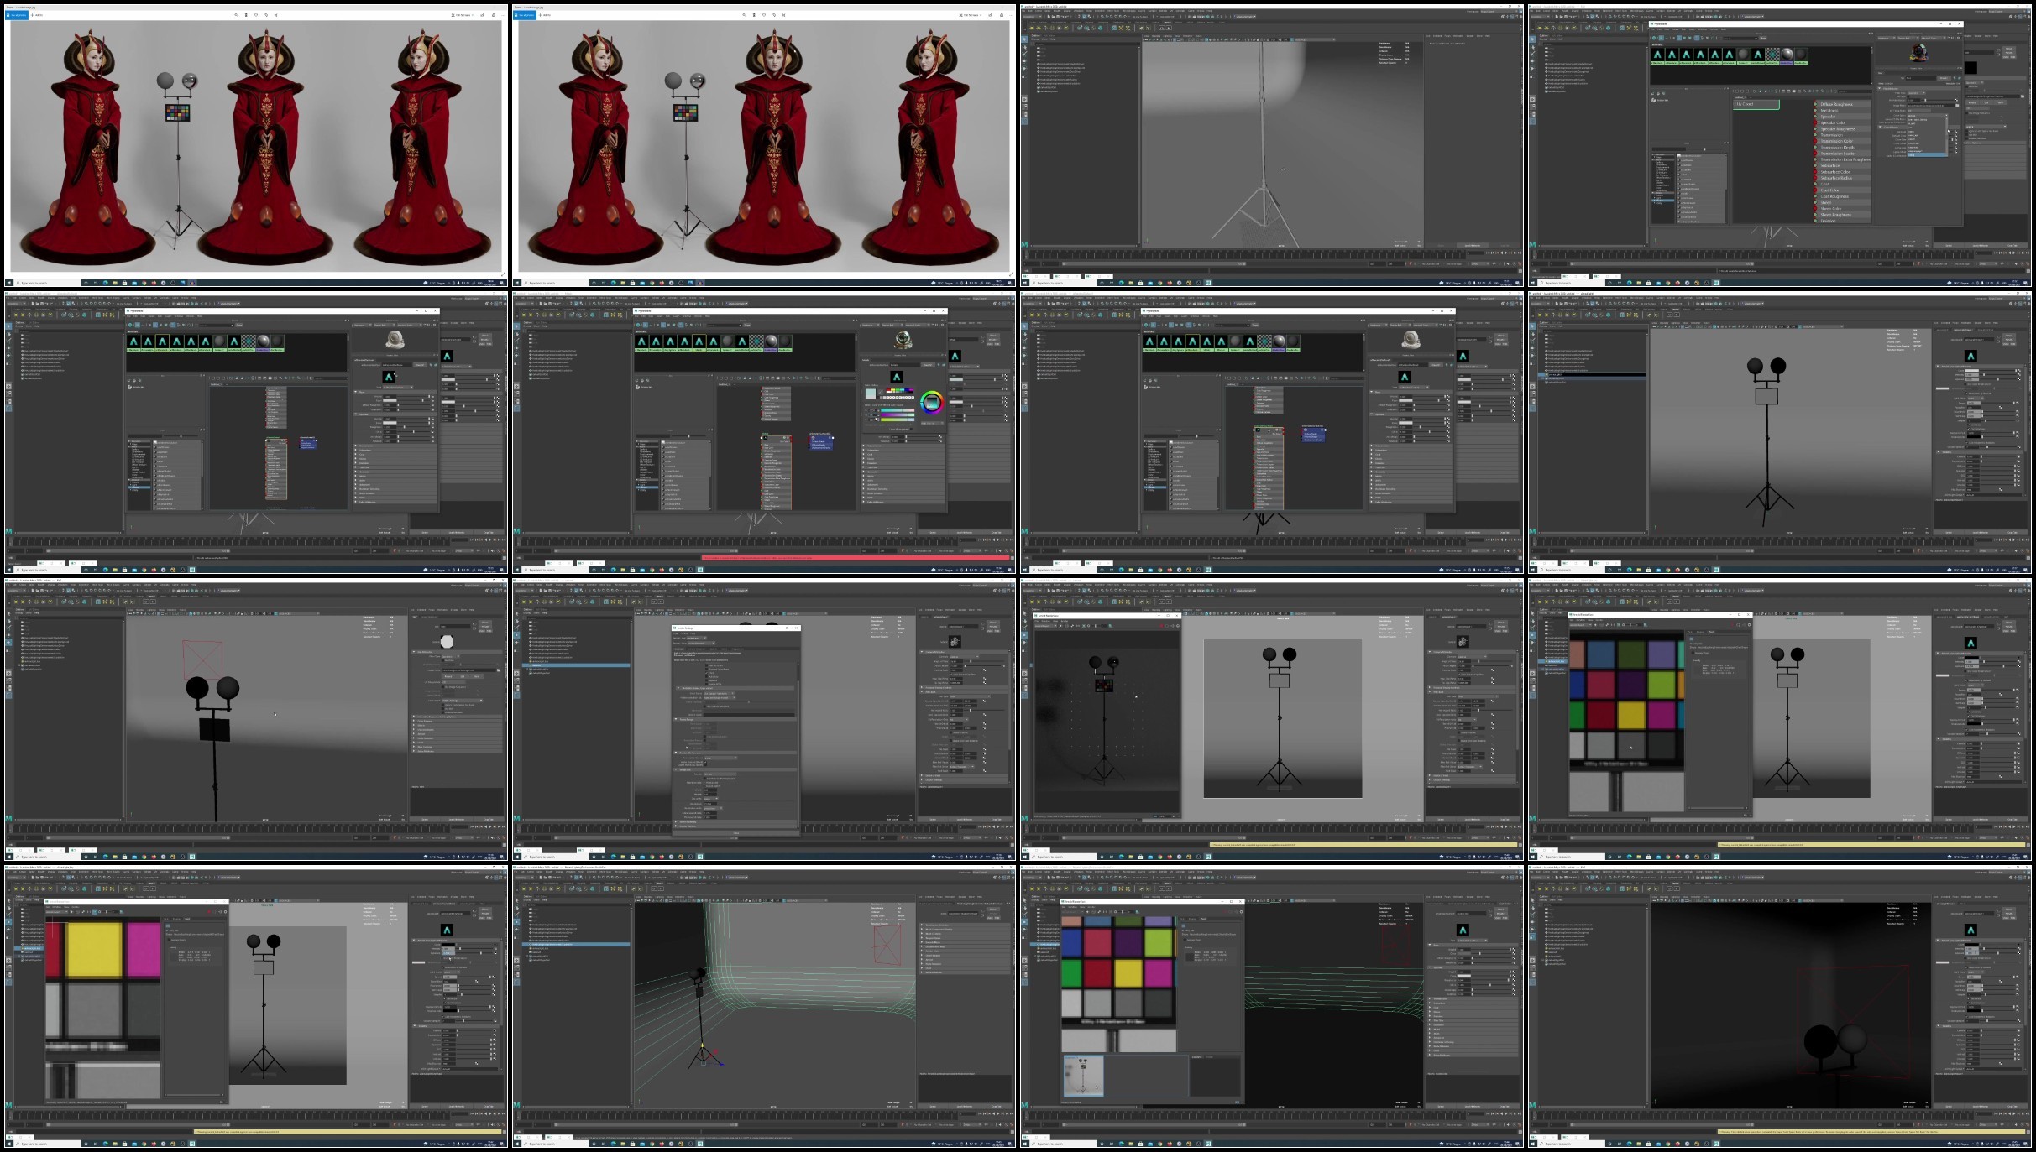Image resolution: width=2036 pixels, height=1152 pixels.
Task: Click Presets button in Hypershade with color wheel
Action: click(929, 366)
